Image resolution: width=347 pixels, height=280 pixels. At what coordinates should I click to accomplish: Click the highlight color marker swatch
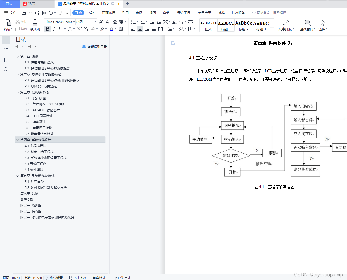tap(102, 29)
